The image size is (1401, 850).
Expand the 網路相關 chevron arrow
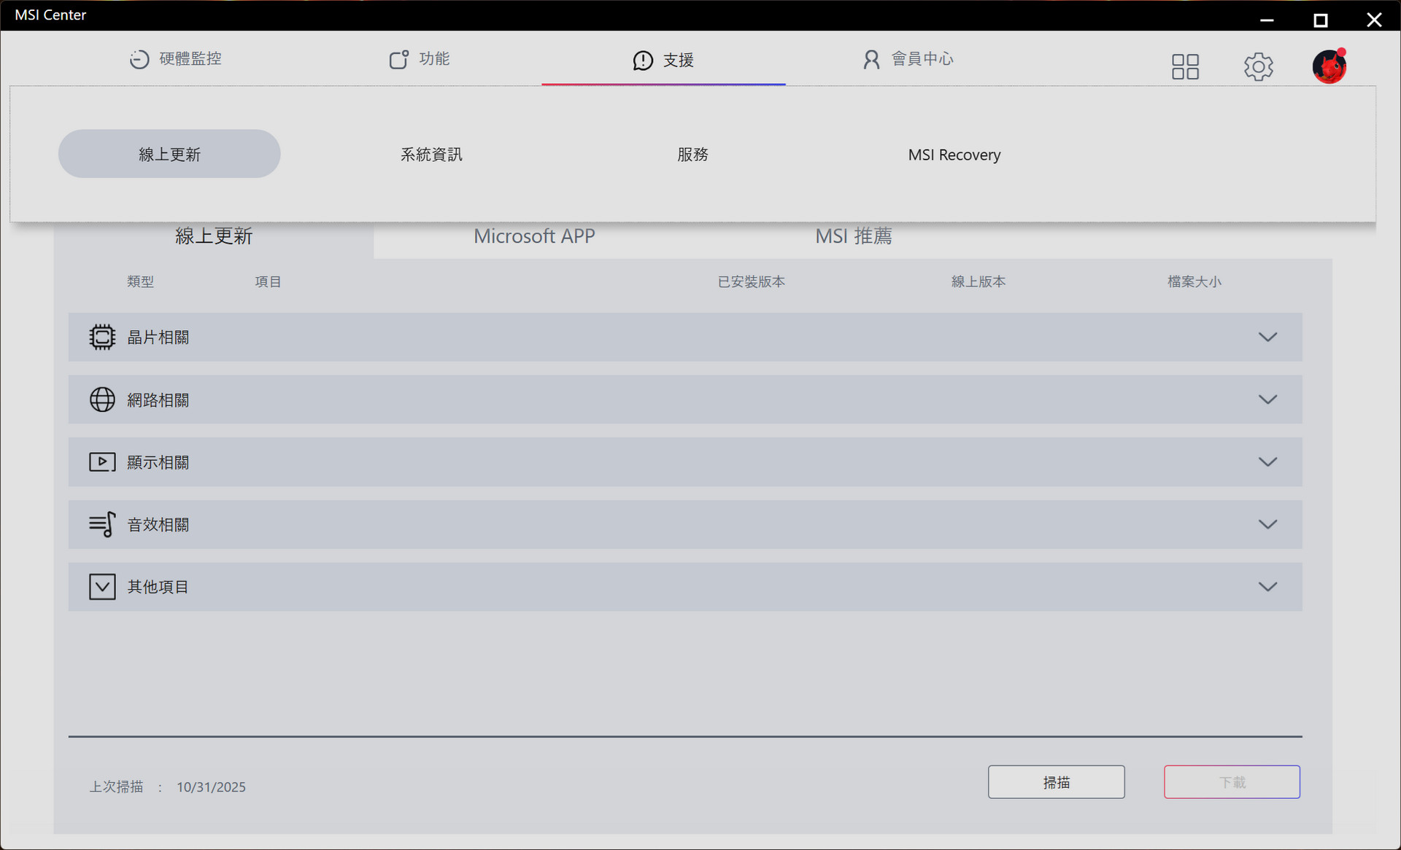pyautogui.click(x=1267, y=399)
